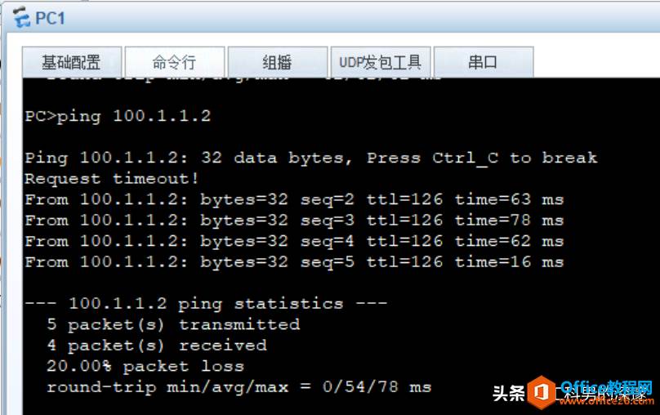Image resolution: width=660 pixels, height=415 pixels.
Task: Click the '20.00% packet loss' line
Action: (x=145, y=366)
